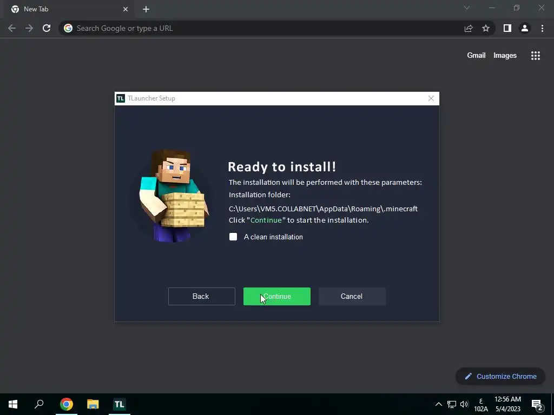
Task: Open Windows taskbar search
Action: (x=39, y=404)
